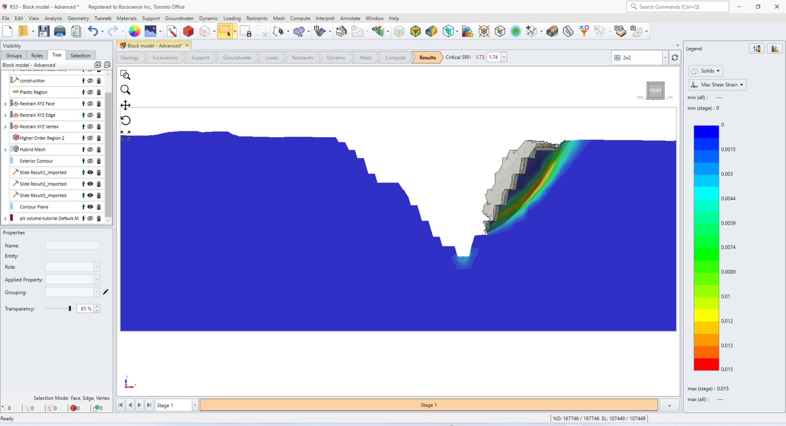Click the rotate view icon in the viewport
Screen dimensions: 786x426
coord(125,121)
